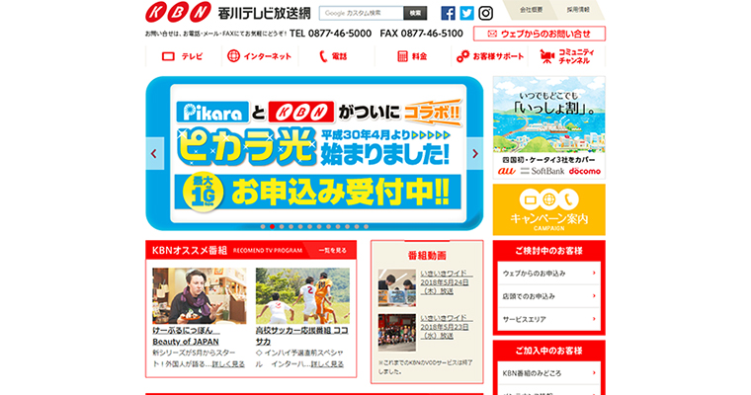Image resolution: width=751 pixels, height=395 pixels.
Task: Open the コミュニティチャンネル menu
Action: (567, 56)
